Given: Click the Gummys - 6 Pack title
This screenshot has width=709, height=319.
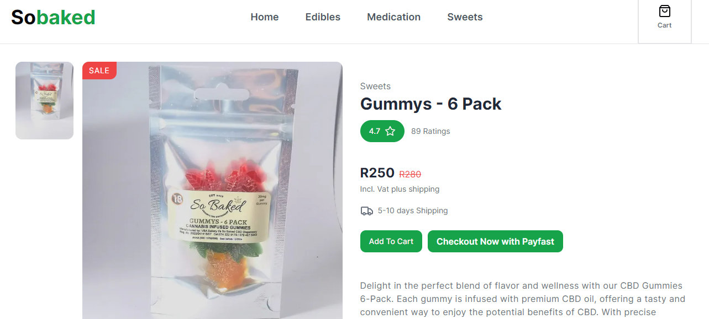Looking at the screenshot, I should point(431,104).
